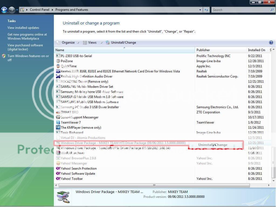The width and height of the screenshot is (276, 207).
Task: Open Get new programs at Windows Marketplace
Action: 27,36
